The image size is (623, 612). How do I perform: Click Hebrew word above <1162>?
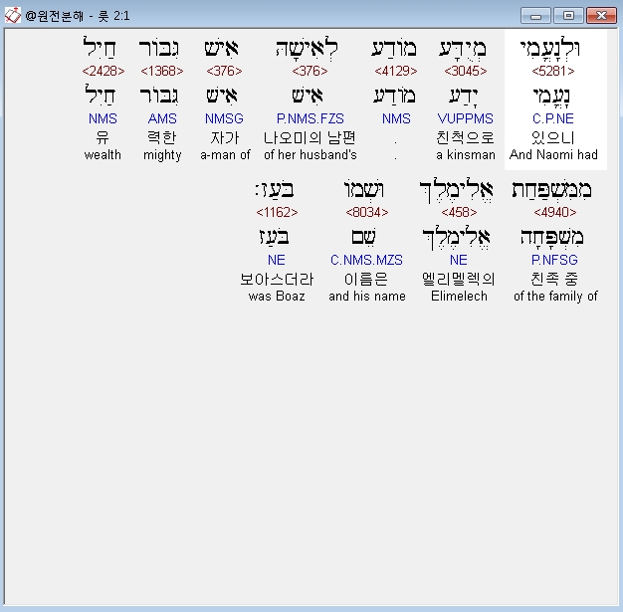275,190
